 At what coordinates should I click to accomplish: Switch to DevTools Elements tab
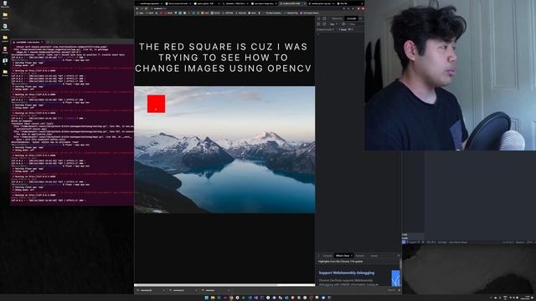pos(337,18)
